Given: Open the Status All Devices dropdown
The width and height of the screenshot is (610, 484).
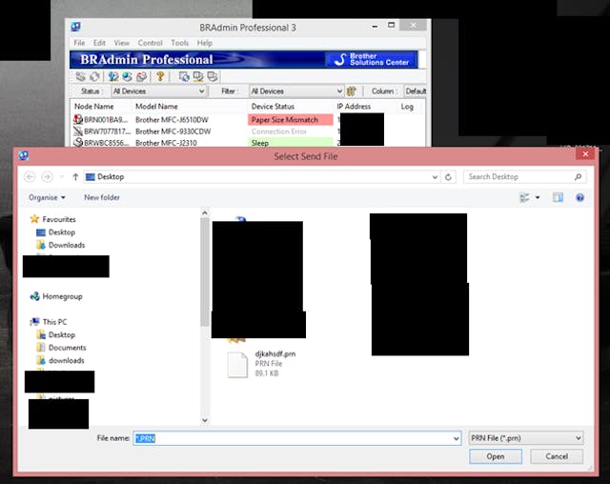Looking at the screenshot, I should coord(157,91).
